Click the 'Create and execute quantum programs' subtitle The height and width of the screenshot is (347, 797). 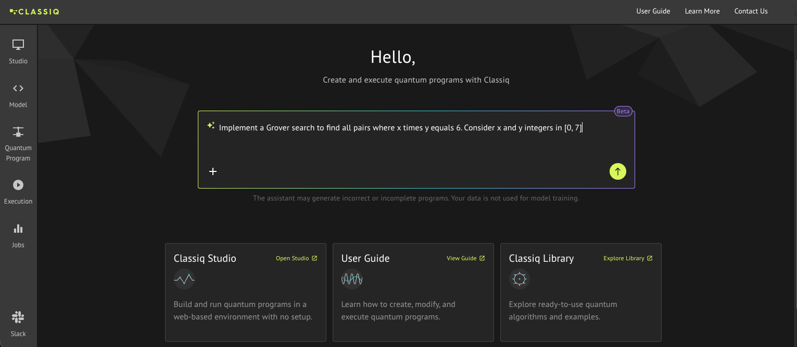416,80
